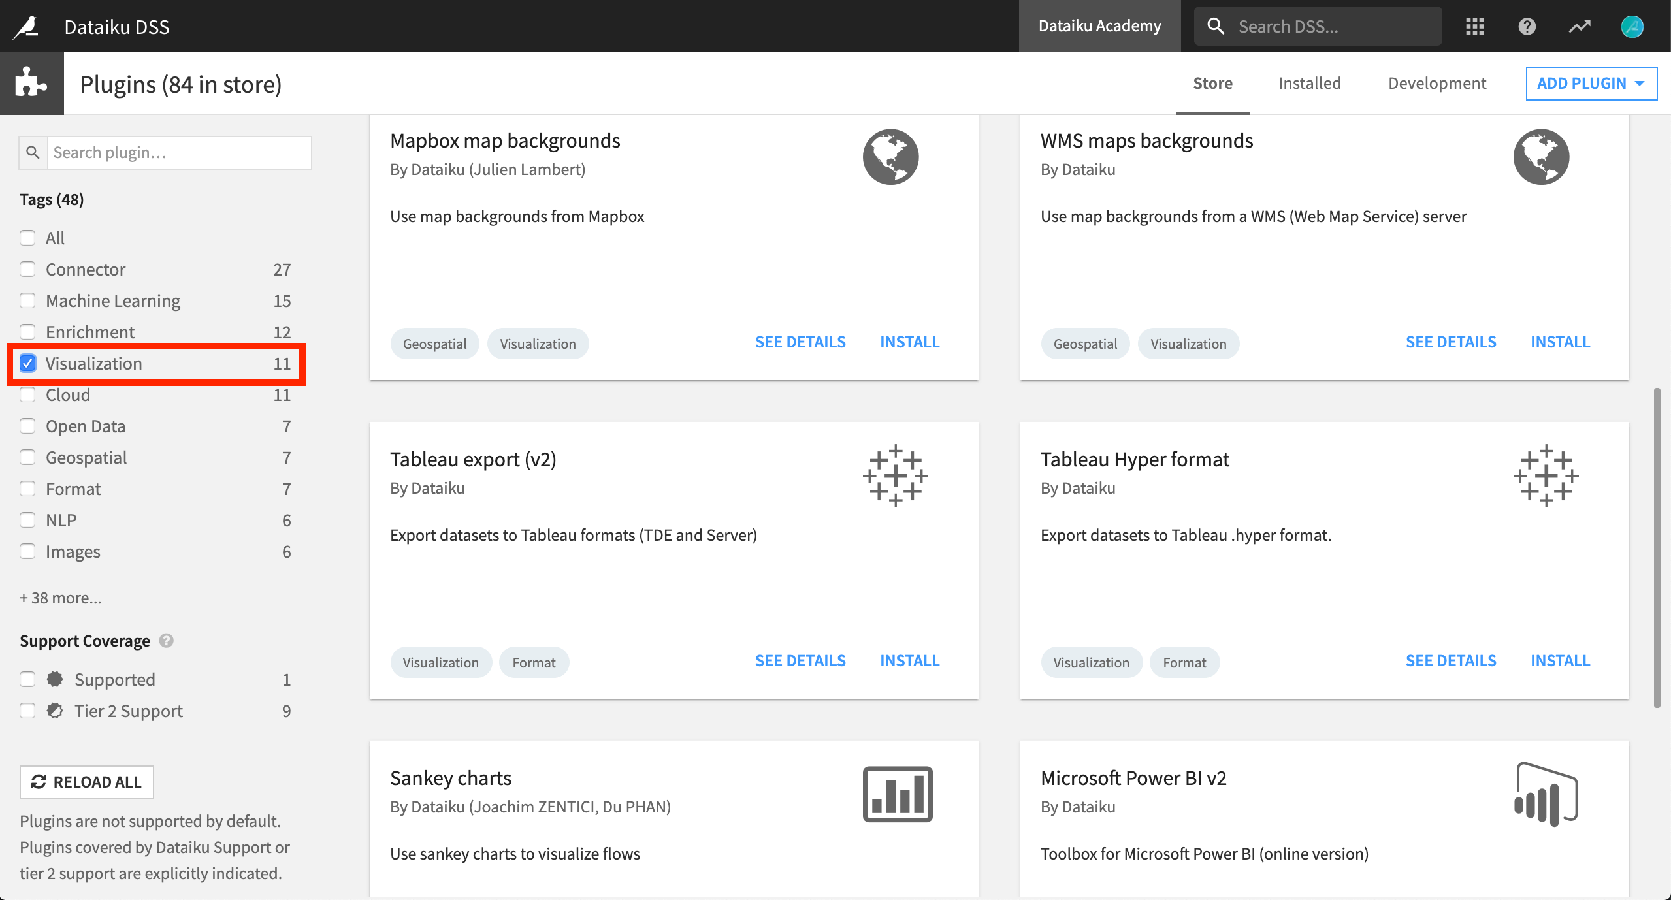Click INSTALL for Tableau export v2

tap(909, 660)
